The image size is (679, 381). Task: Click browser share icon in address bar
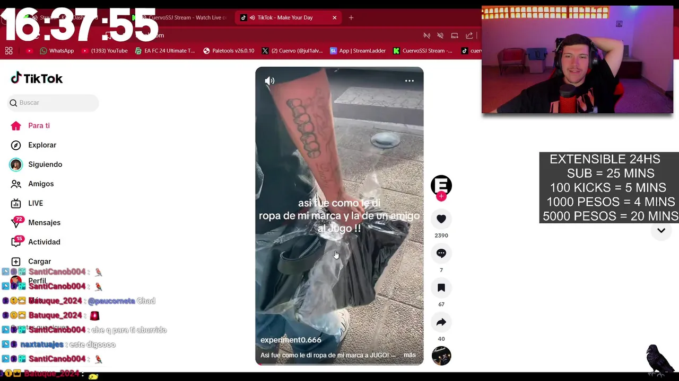[x=469, y=35]
